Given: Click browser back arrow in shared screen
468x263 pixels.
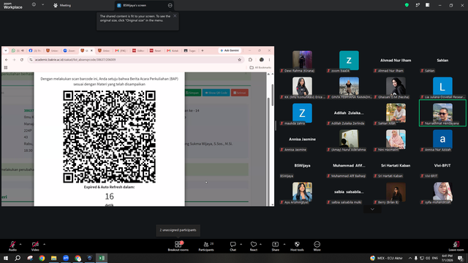Looking at the screenshot, I should click(x=7, y=60).
